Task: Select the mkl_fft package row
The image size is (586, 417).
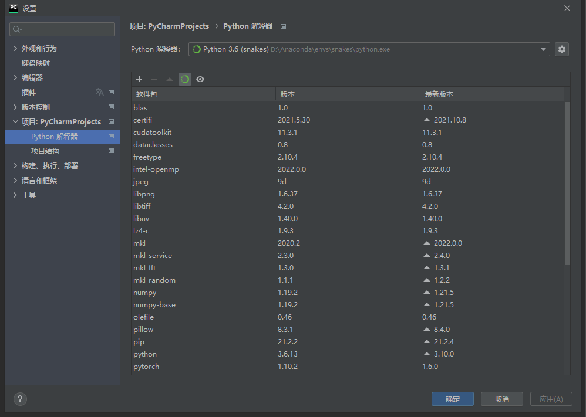Action: point(348,267)
